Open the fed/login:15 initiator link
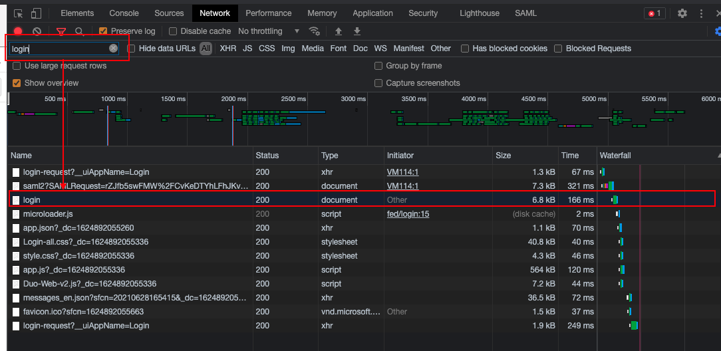 pos(408,214)
